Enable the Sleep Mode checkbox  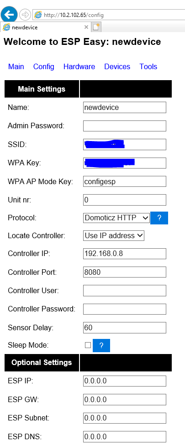point(88,345)
